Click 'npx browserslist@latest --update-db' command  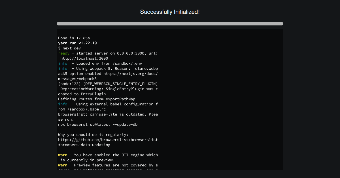tap(98, 125)
